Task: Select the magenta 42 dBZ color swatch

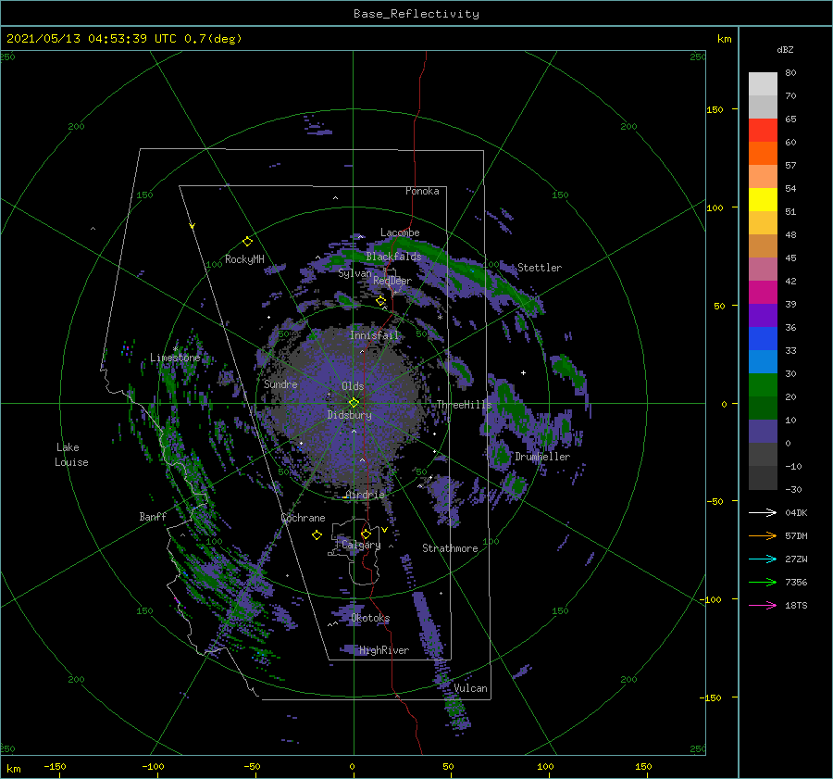Action: point(763,292)
